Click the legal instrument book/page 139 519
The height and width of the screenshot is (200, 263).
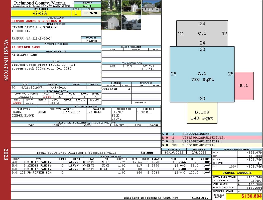pyautogui.click(x=148, y=69)
